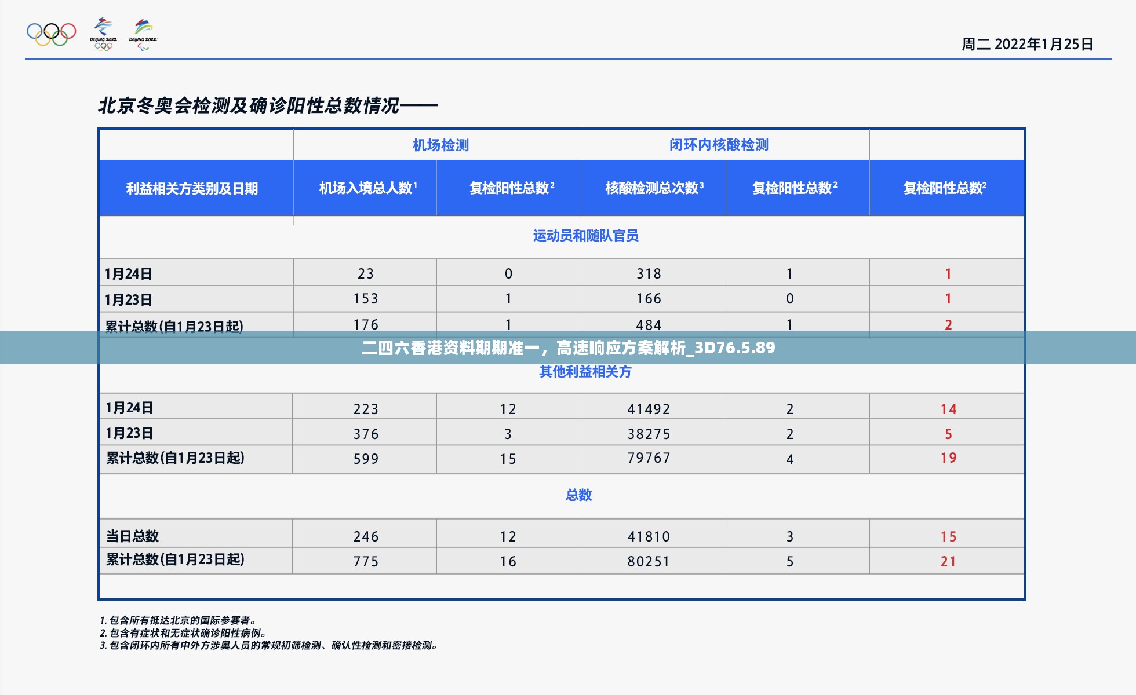Image resolution: width=1136 pixels, height=695 pixels.
Task: Select the title 北京冬奥会检测及确诊阳性总数情况
Action: click(x=249, y=105)
